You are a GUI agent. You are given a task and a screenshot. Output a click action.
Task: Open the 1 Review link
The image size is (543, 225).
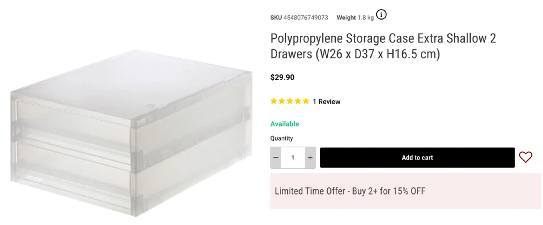point(327,102)
